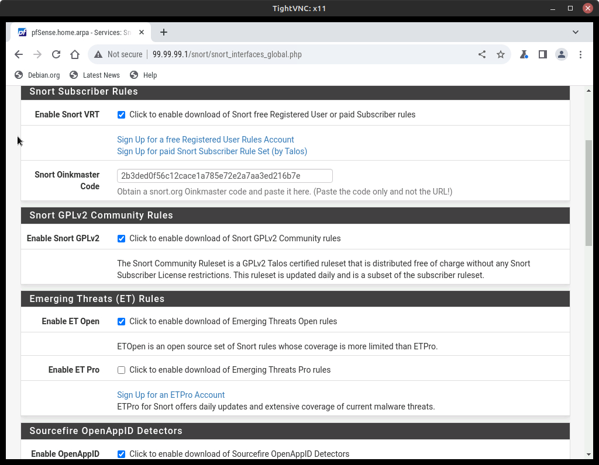Click the Not secure warning icon
The image size is (599, 465).
(98, 54)
